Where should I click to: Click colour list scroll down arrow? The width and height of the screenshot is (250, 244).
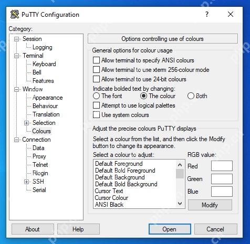180,204
